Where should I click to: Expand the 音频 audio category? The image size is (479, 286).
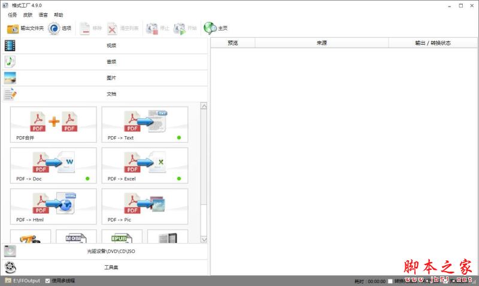[x=111, y=61]
